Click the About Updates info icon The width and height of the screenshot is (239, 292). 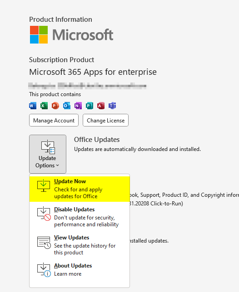[44, 270]
